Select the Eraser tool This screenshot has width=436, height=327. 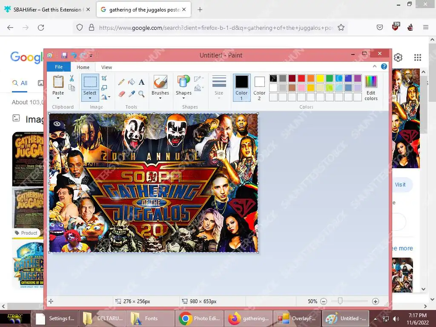121,94
